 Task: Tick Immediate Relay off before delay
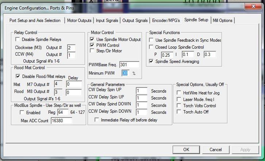97,120
